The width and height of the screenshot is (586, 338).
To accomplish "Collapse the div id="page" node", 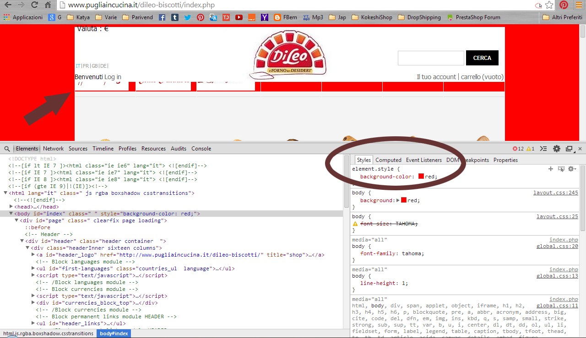I will [16, 220].
